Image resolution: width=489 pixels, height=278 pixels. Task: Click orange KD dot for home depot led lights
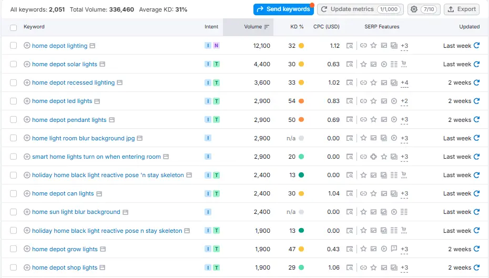click(301, 101)
